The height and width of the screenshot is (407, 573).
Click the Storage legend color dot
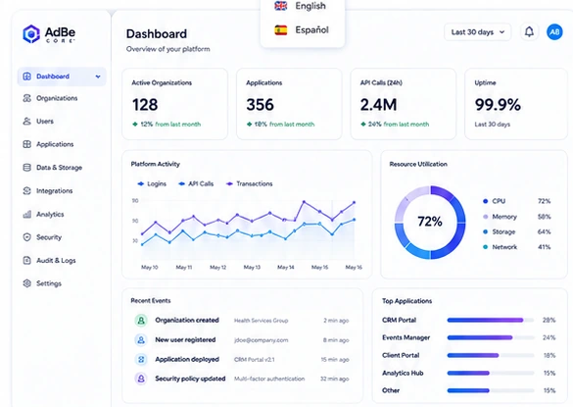485,231
